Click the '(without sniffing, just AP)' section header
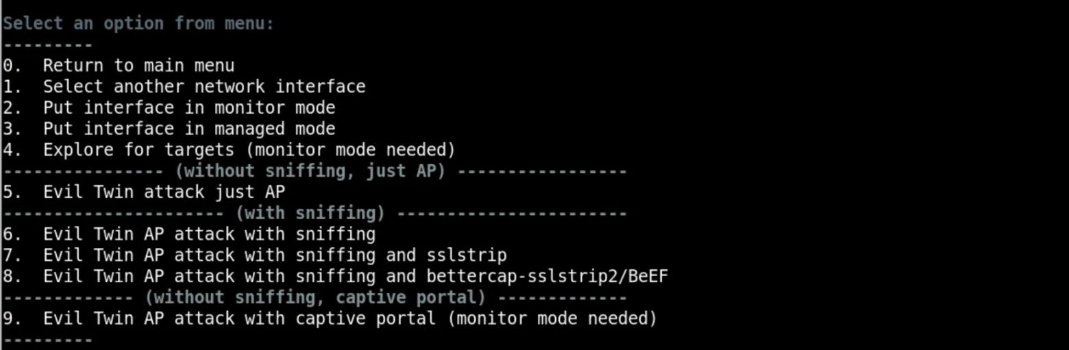Screen dimensions: 1069x350 pos(310,171)
